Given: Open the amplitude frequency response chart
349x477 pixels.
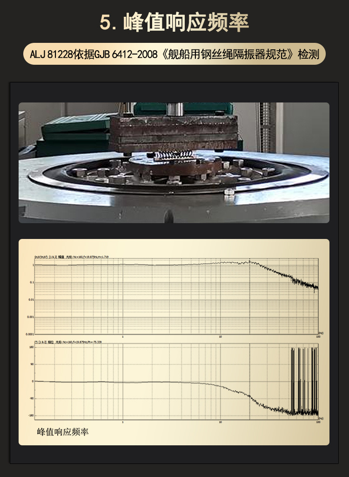Looking at the screenshot, I should click(x=176, y=296).
